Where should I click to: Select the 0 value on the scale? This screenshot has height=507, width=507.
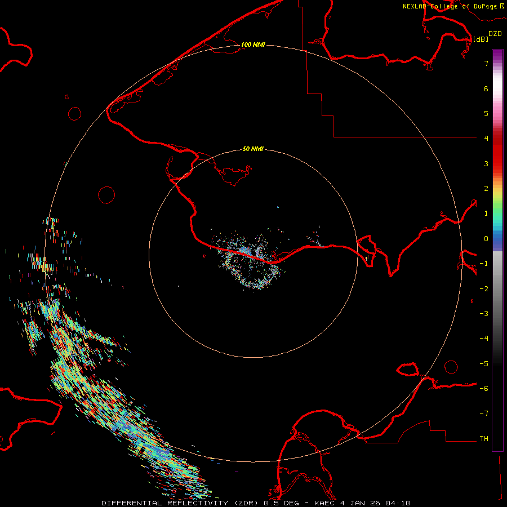pyautogui.click(x=486, y=239)
